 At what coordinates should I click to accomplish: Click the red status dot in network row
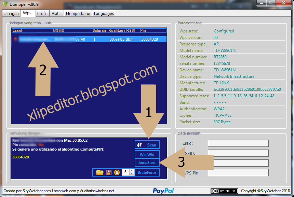[x=16, y=39]
